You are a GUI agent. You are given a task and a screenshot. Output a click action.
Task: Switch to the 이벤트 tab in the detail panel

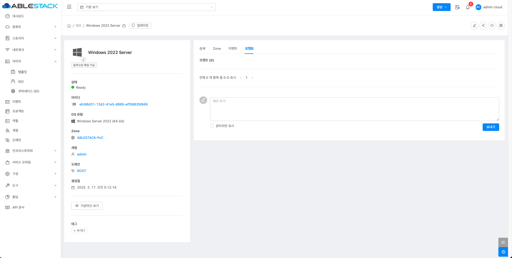(233, 48)
